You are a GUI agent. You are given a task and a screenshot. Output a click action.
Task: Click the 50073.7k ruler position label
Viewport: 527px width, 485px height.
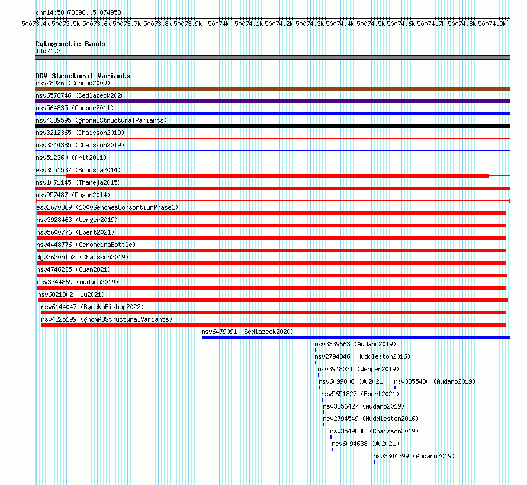(x=127, y=24)
